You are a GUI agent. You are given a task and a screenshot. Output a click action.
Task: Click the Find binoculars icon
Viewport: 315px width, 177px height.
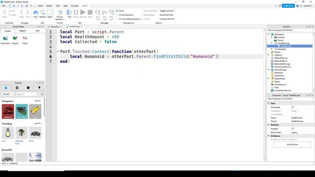tap(35, 12)
